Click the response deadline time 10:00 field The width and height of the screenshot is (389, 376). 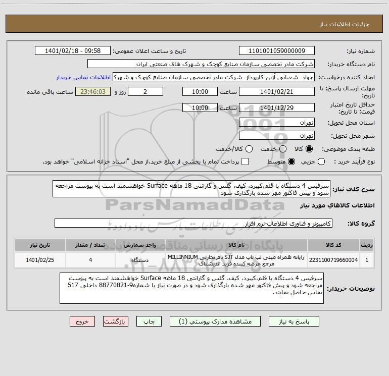(x=200, y=92)
